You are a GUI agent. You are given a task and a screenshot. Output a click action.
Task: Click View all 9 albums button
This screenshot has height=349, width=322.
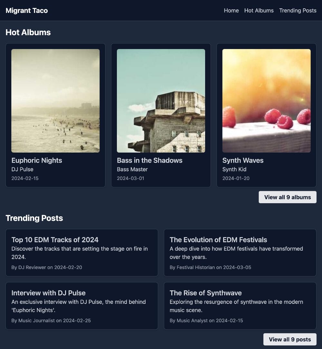point(288,197)
